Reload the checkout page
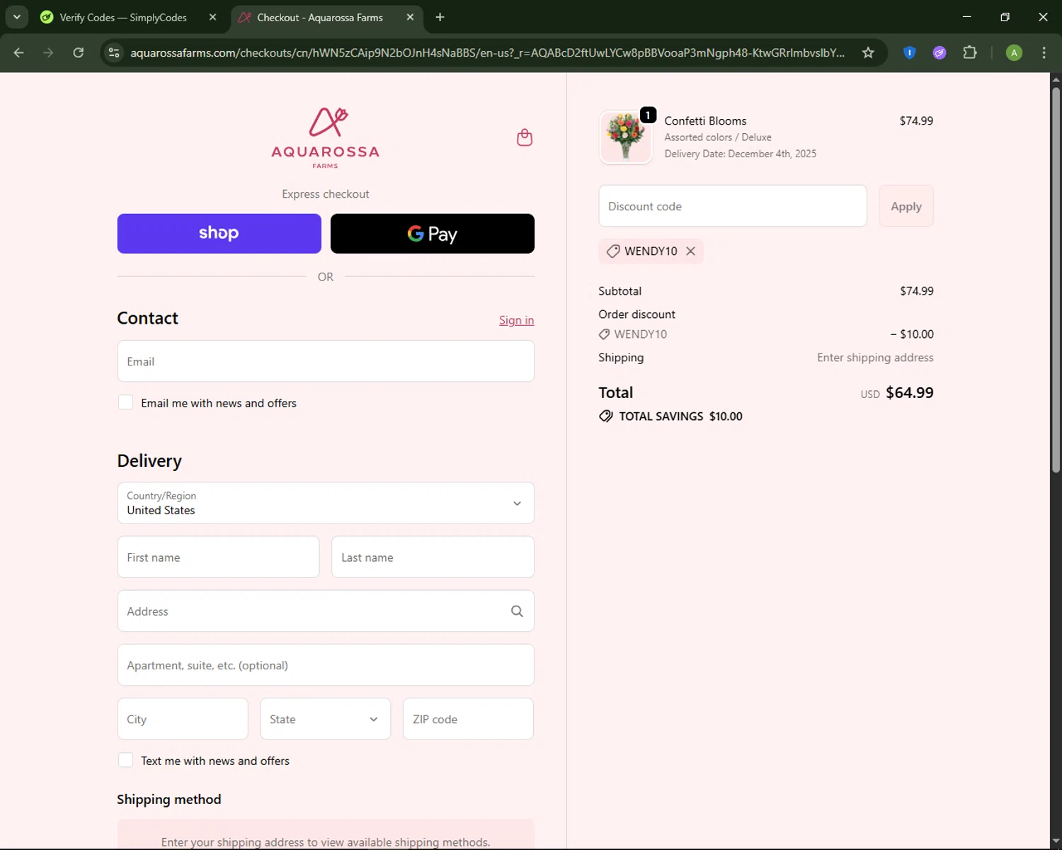1062x850 pixels. pos(79,52)
